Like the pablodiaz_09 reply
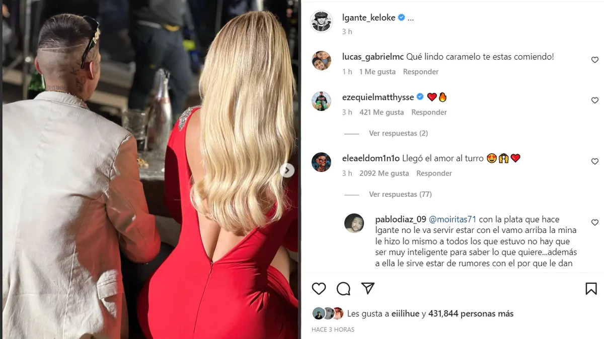604x339 pixels. [594, 222]
